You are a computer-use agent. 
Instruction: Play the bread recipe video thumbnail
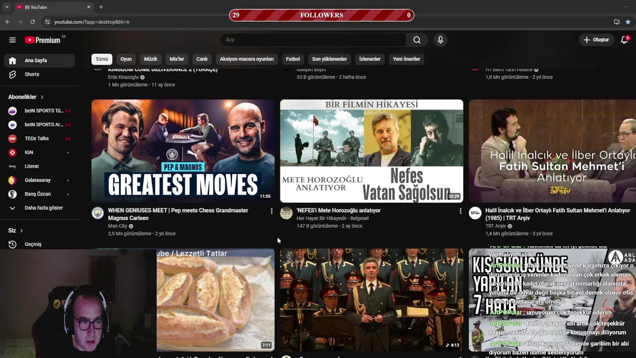coord(216,300)
